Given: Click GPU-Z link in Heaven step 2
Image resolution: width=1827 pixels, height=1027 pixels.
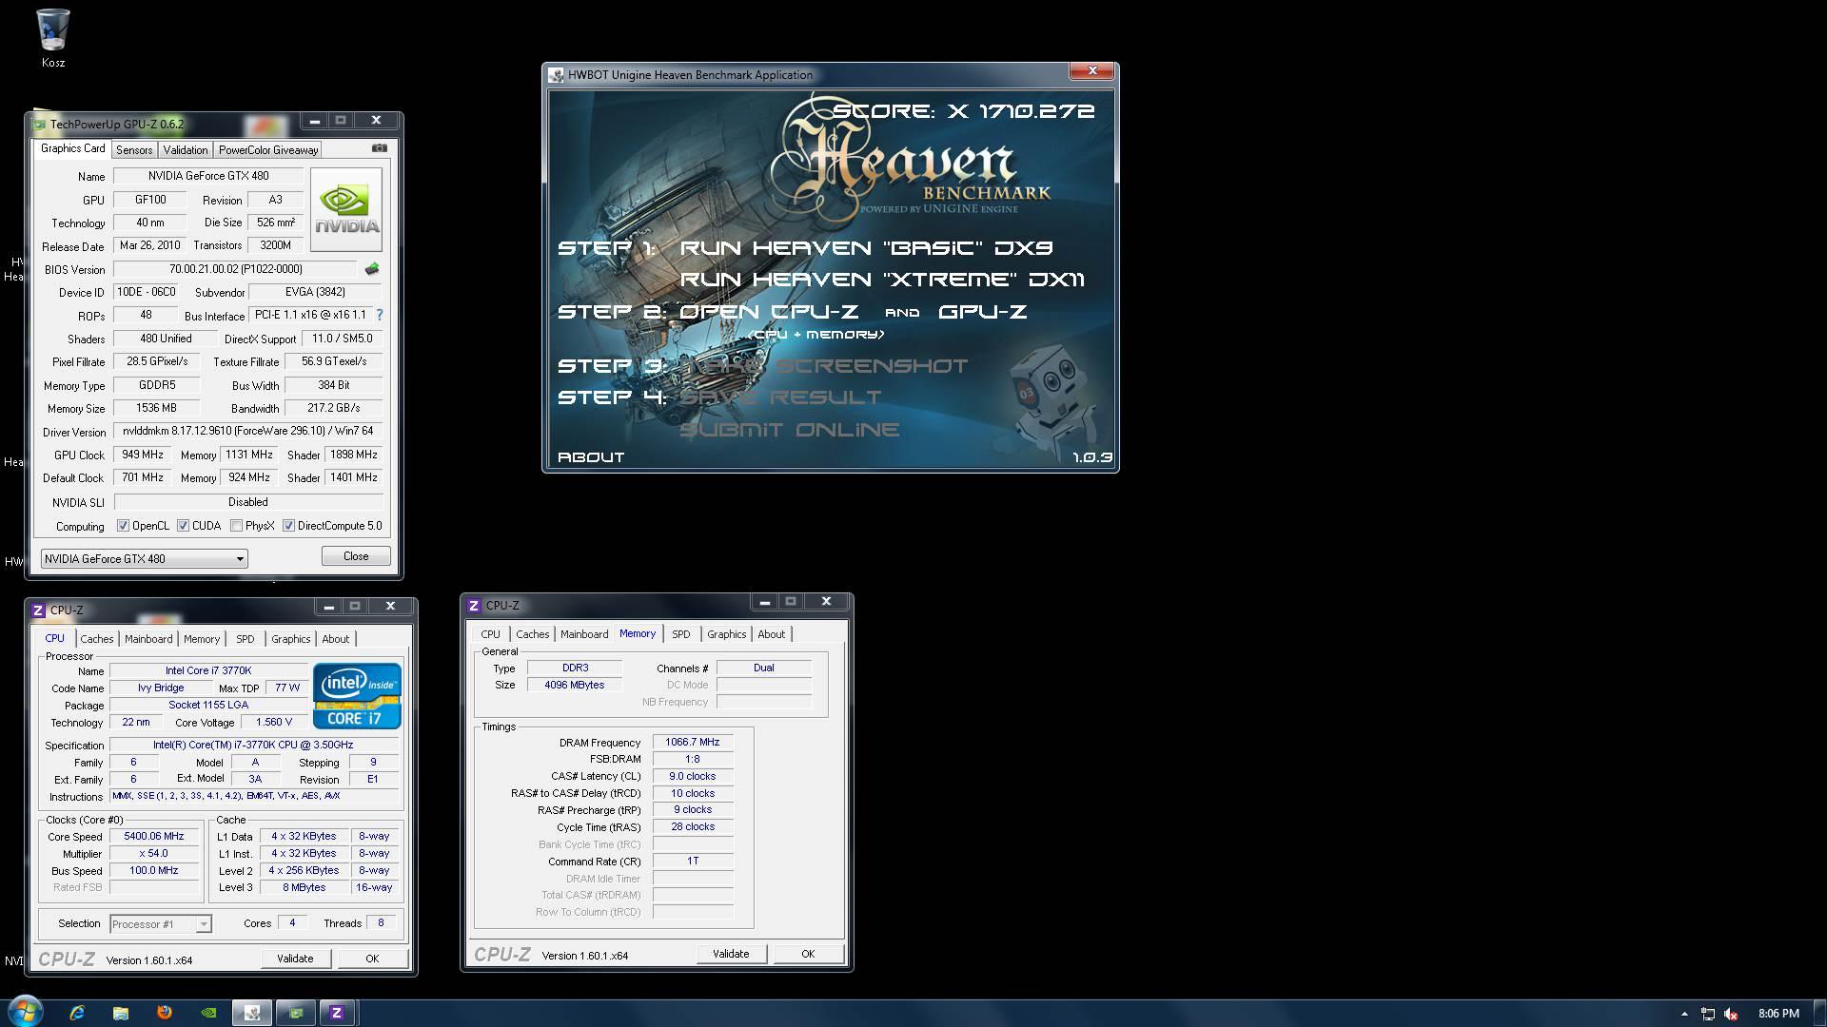Looking at the screenshot, I should pos(982,312).
